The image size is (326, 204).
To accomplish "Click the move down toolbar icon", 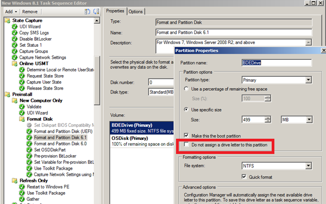I will pos(96,11).
